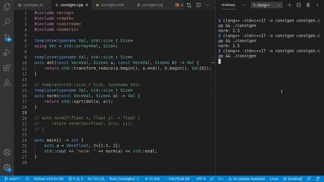Image resolution: width=324 pixels, height=182 pixels.
Task: Click the main* git branch in status bar
Action: pyautogui.click(x=12, y=178)
